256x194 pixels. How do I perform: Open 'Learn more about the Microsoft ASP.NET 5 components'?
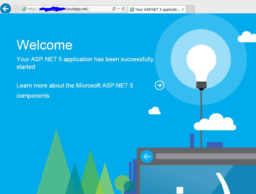coord(75,90)
